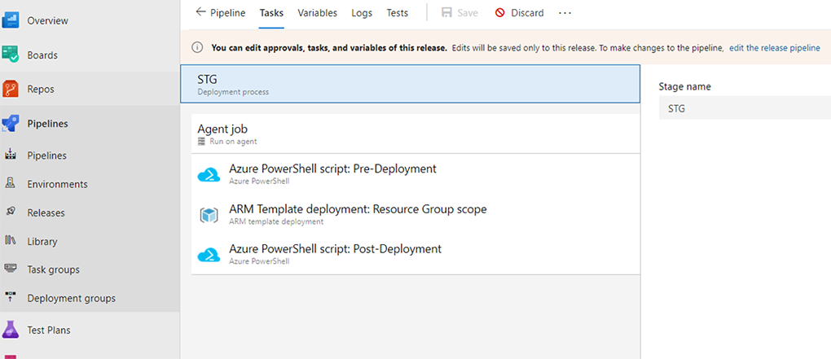Viewport: 831px width, 359px height.
Task: Click the back arrow next to Pipeline
Action: point(200,11)
